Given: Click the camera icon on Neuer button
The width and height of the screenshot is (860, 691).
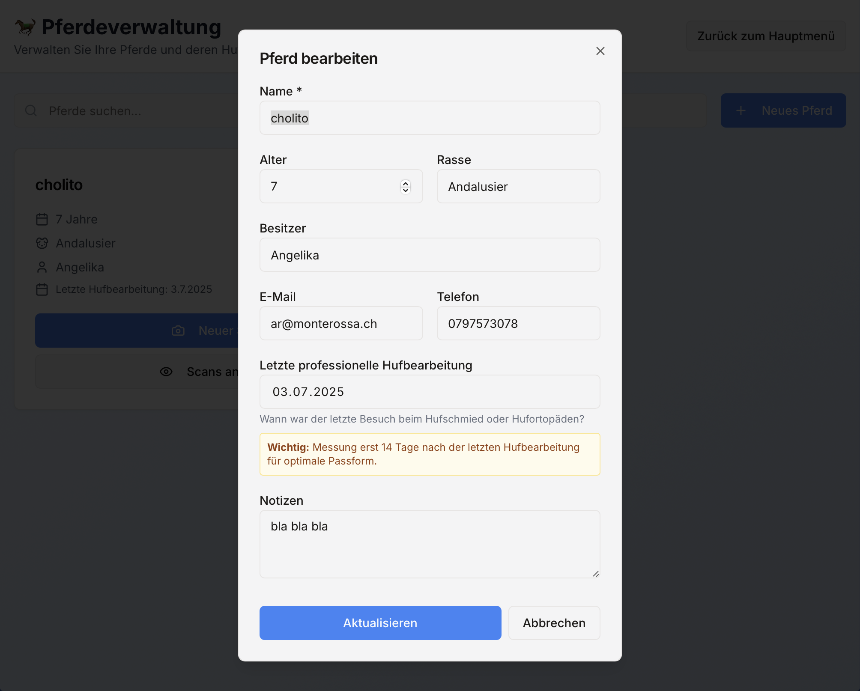Looking at the screenshot, I should (x=178, y=331).
